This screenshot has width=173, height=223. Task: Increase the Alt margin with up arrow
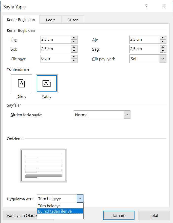click(x=163, y=38)
